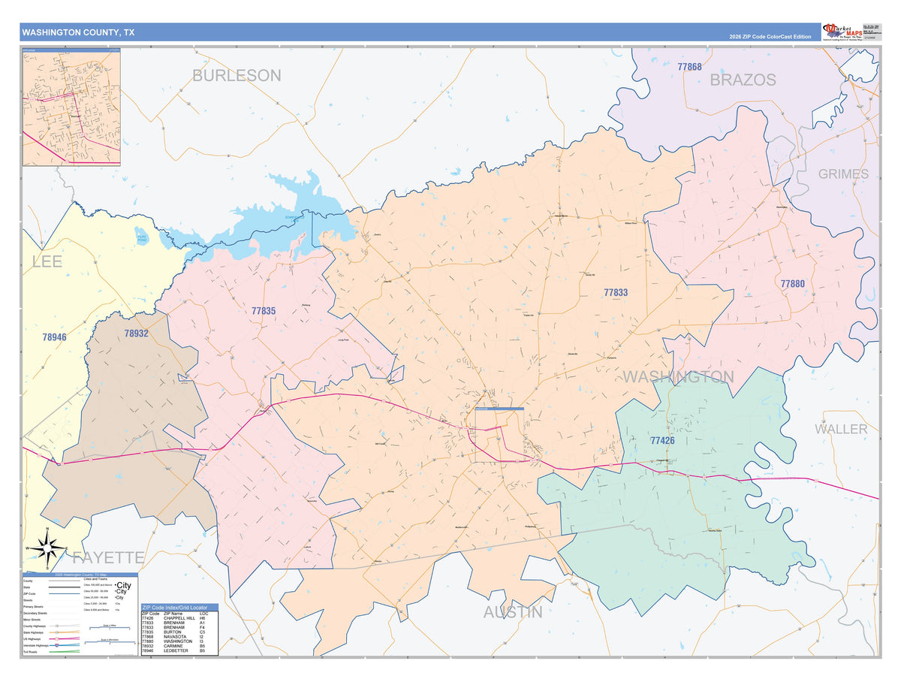This screenshot has height=682, width=901.
Task: Select the AUSTIN county label
Action: pos(513,612)
